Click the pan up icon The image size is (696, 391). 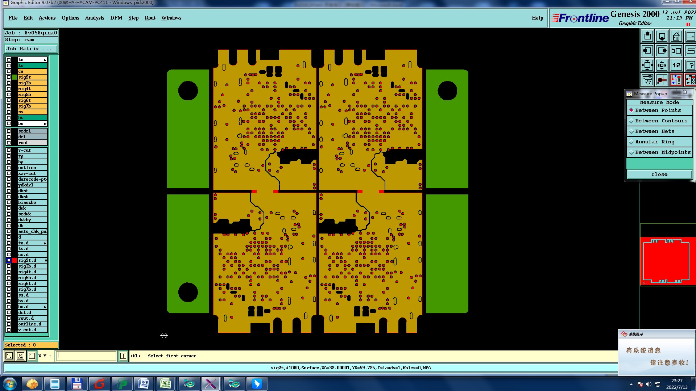(647, 37)
